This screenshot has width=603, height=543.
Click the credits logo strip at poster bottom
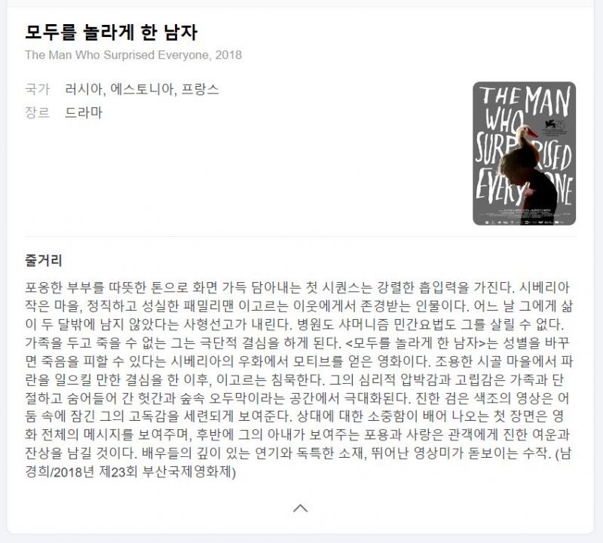click(524, 222)
